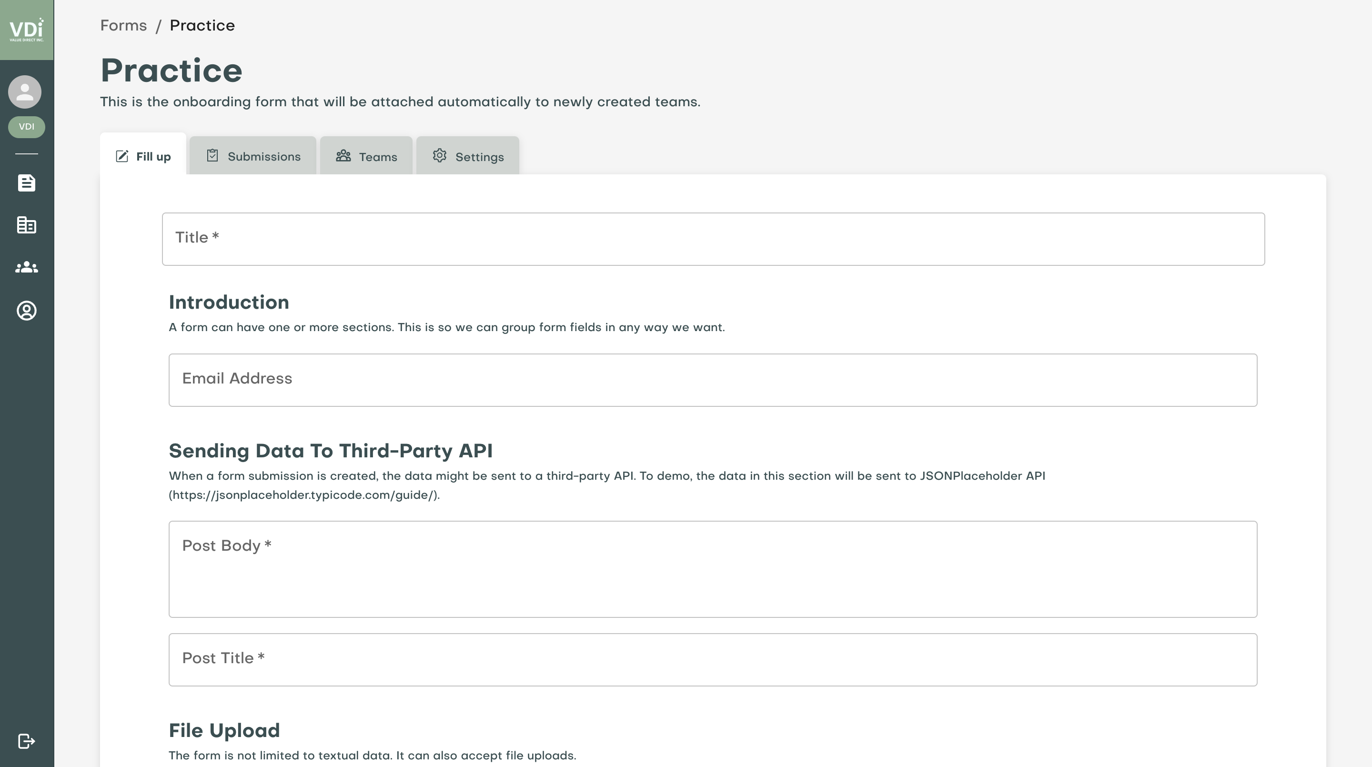The width and height of the screenshot is (1372, 767).
Task: Select the VDI team badge
Action: (x=27, y=127)
